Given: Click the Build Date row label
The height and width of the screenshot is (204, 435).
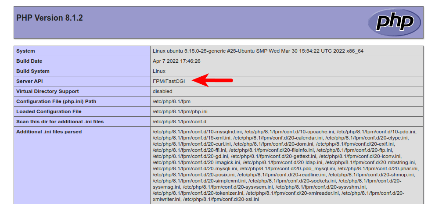Looking at the screenshot, I should pyautogui.click(x=29, y=61).
